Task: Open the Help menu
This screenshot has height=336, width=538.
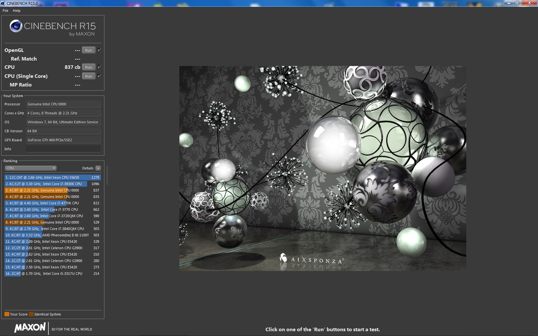Action: click(17, 11)
